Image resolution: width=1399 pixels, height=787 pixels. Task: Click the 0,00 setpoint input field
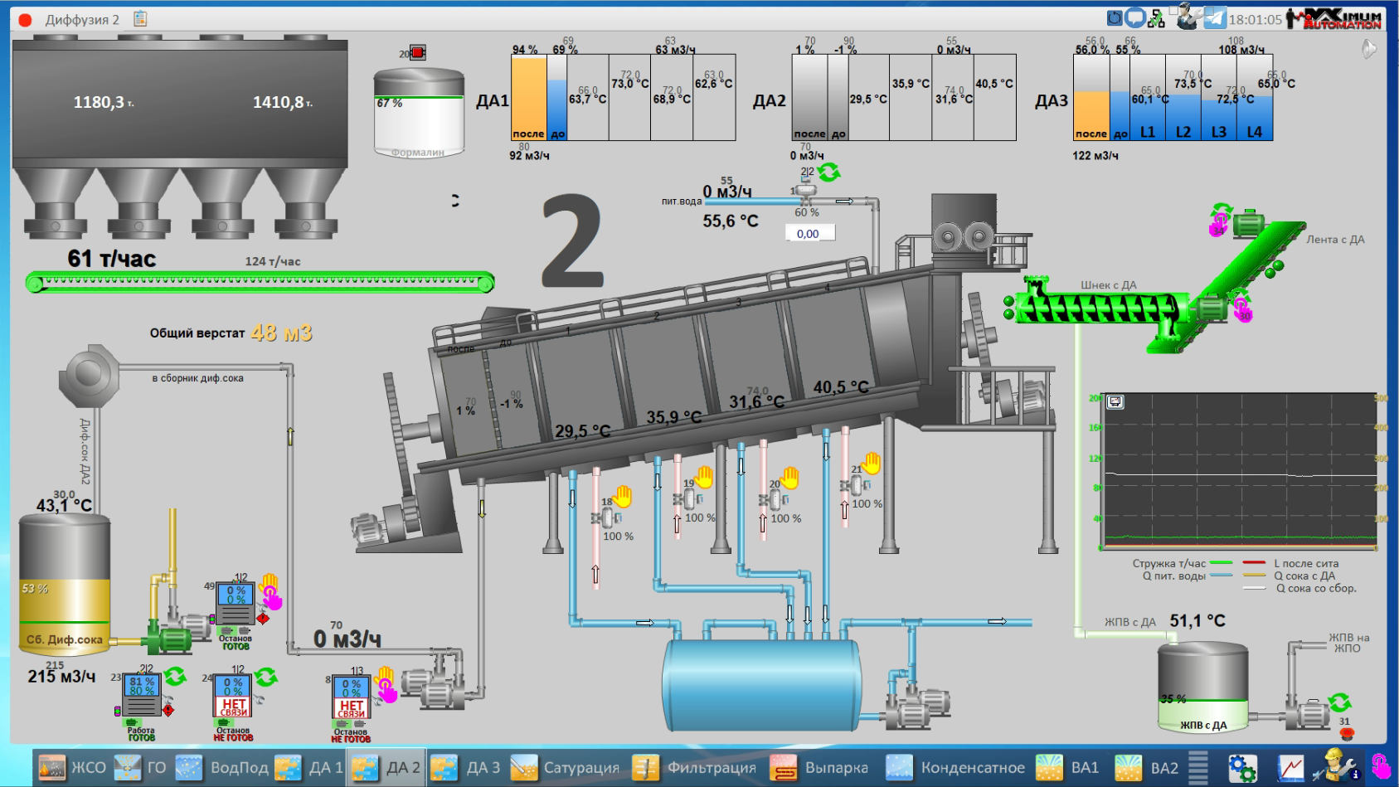pyautogui.click(x=809, y=234)
